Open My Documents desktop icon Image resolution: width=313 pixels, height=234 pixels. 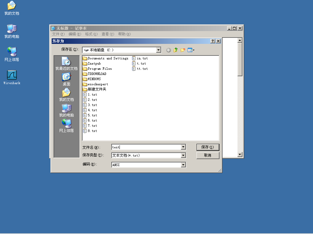pyautogui.click(x=12, y=8)
